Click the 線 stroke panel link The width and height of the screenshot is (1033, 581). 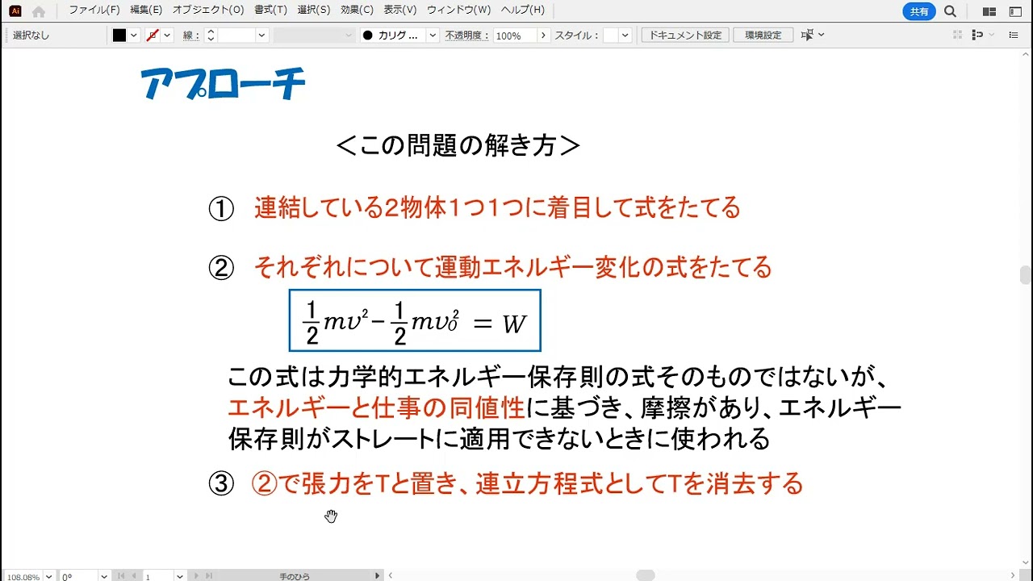[191, 36]
